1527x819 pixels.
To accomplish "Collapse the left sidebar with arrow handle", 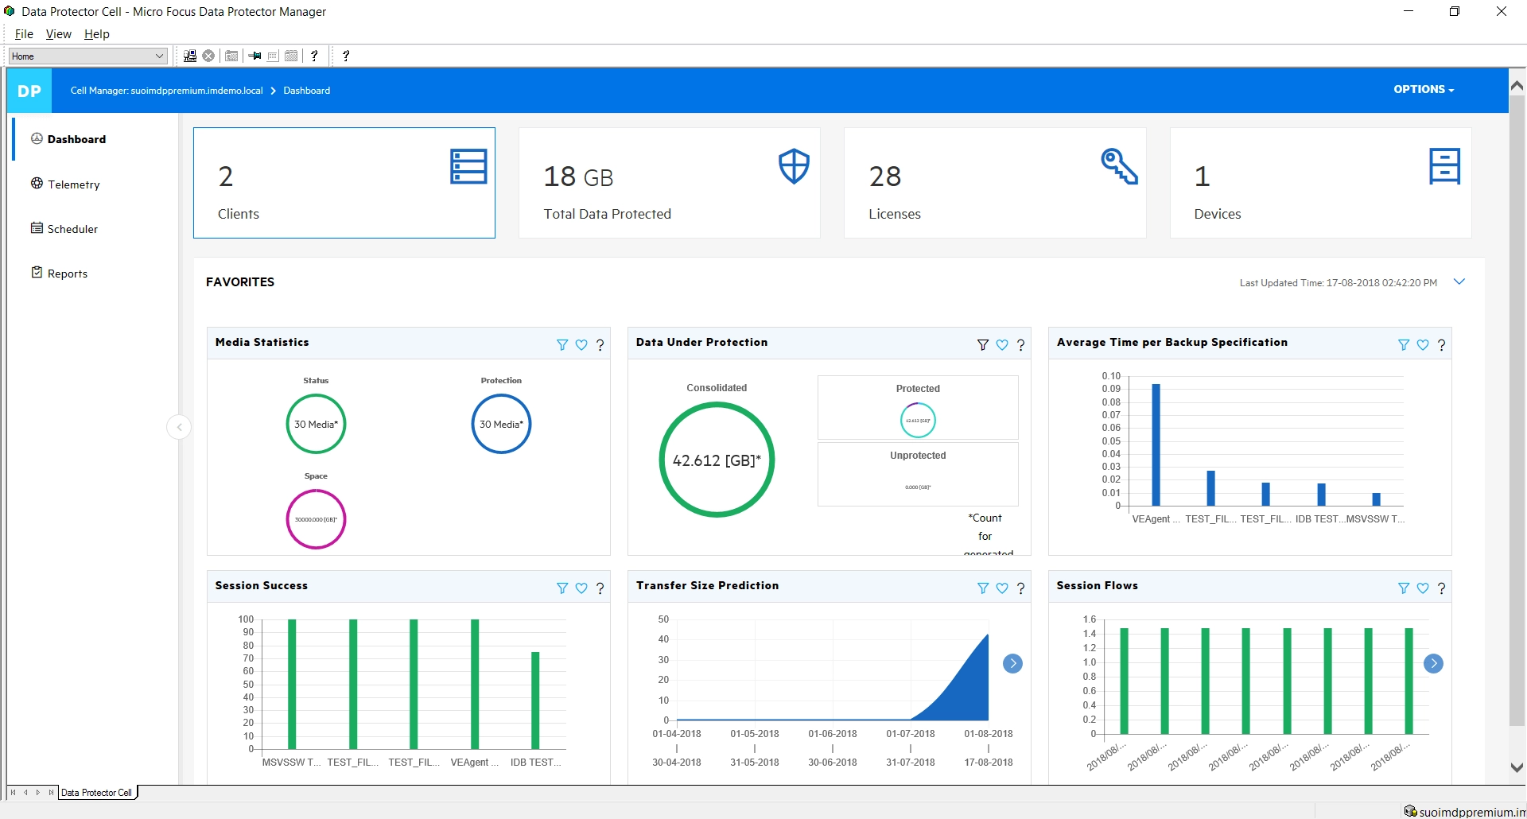I will [179, 428].
